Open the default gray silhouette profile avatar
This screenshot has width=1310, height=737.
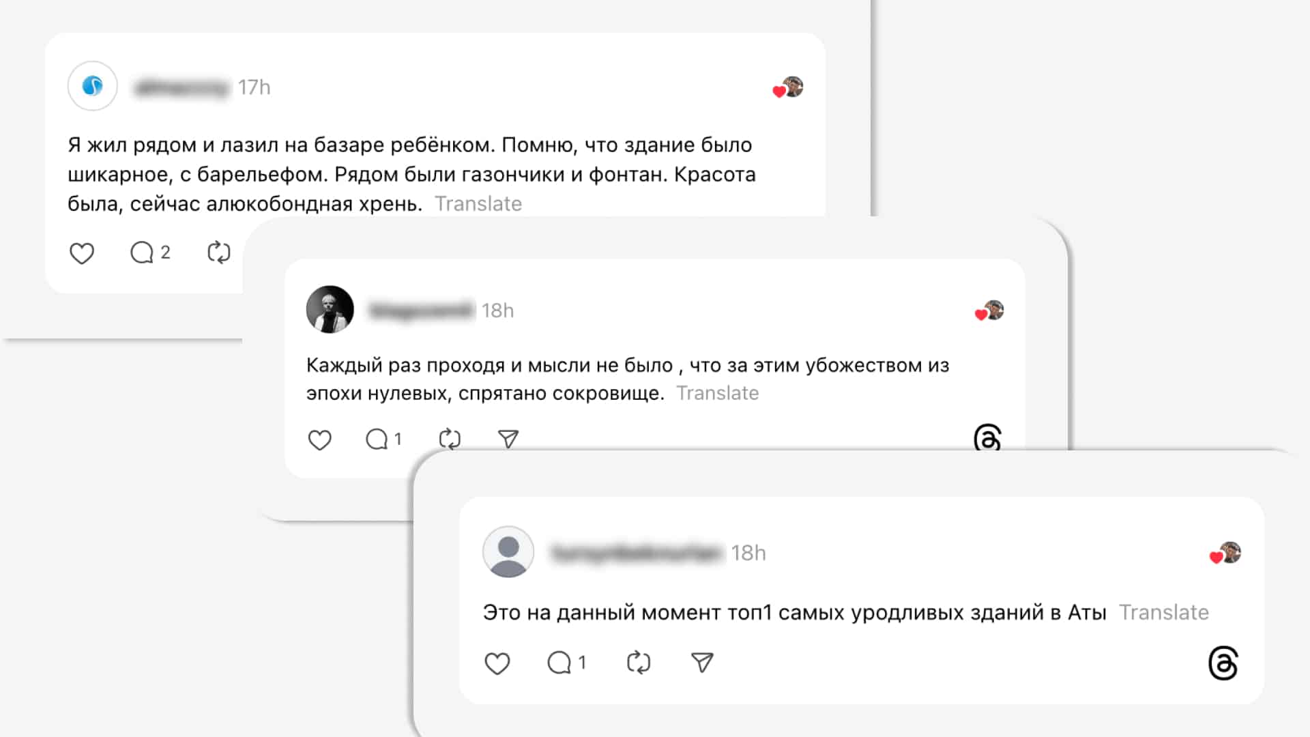508,552
